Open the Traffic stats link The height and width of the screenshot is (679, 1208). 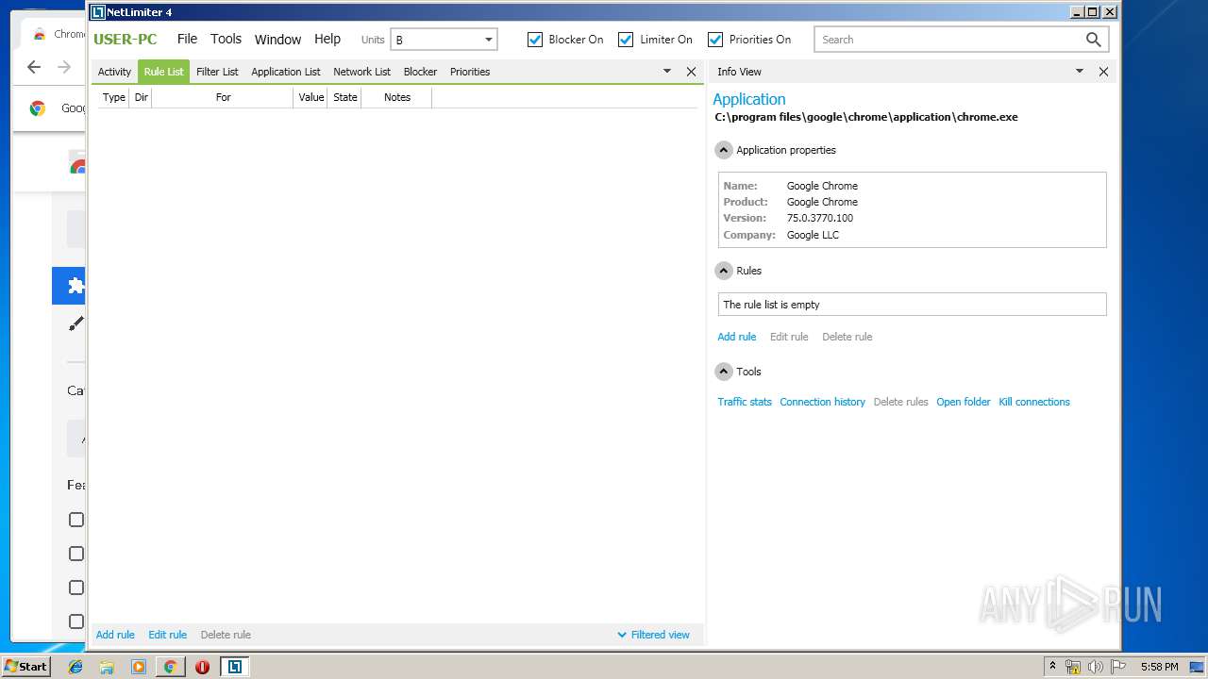745,402
